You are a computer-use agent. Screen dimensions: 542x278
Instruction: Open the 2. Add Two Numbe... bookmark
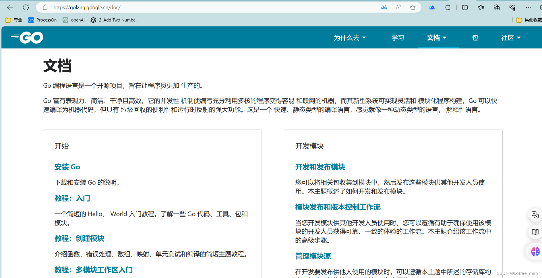(x=115, y=20)
